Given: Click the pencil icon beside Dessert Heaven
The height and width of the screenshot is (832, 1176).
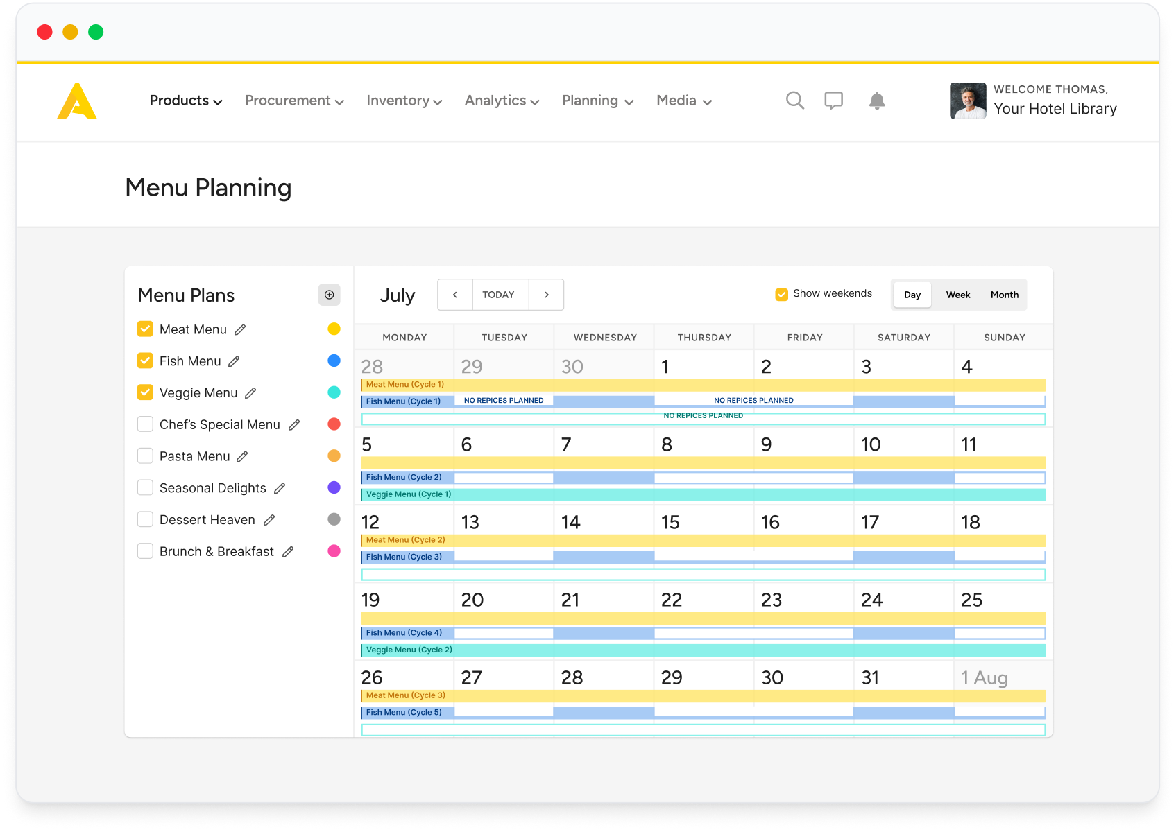Looking at the screenshot, I should click(x=269, y=519).
